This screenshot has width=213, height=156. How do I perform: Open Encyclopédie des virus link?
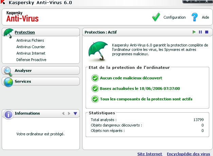[x=189, y=154]
